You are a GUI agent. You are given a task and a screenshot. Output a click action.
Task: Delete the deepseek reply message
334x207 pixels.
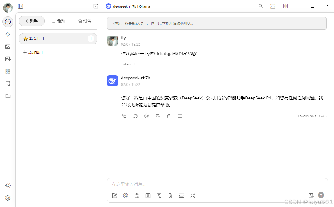click(169, 116)
